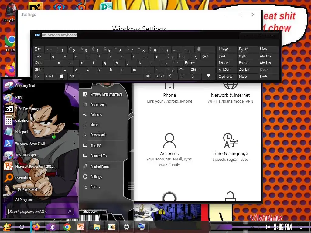This screenshot has width=311, height=233.
Task: Toggle ScrLk key on keyboard
Action: (x=247, y=69)
